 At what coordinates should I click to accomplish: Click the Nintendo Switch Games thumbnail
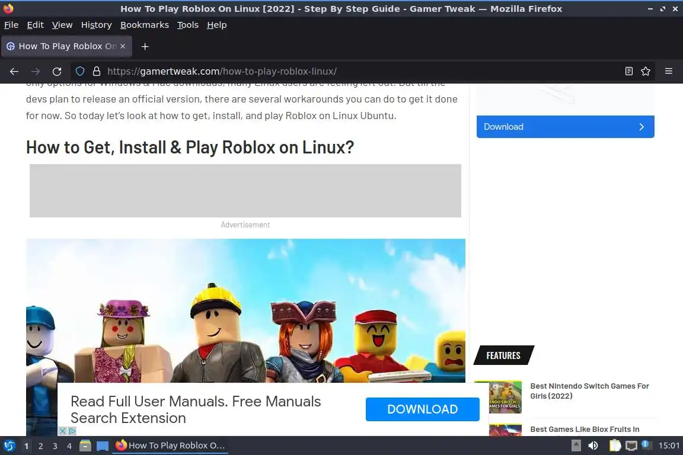tap(505, 397)
